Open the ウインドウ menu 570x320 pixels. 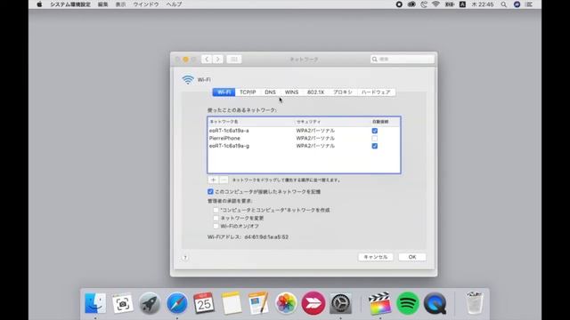[x=146, y=4]
